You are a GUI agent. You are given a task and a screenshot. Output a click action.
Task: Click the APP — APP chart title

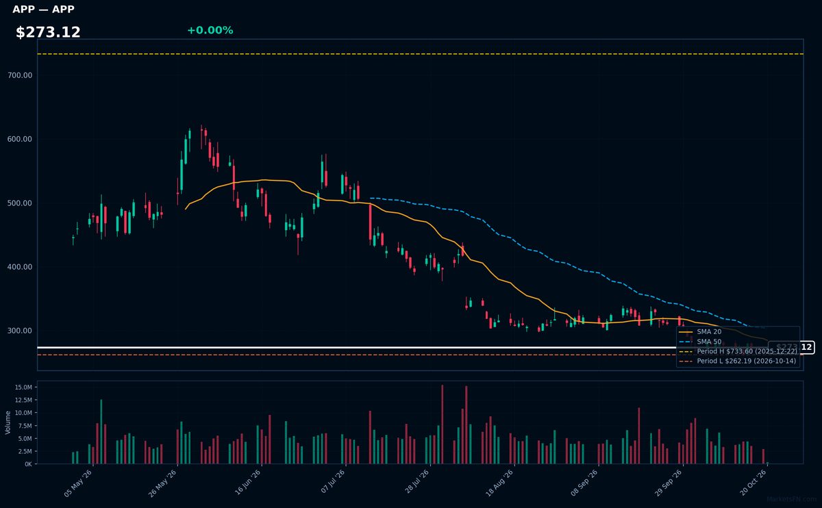[x=43, y=10]
